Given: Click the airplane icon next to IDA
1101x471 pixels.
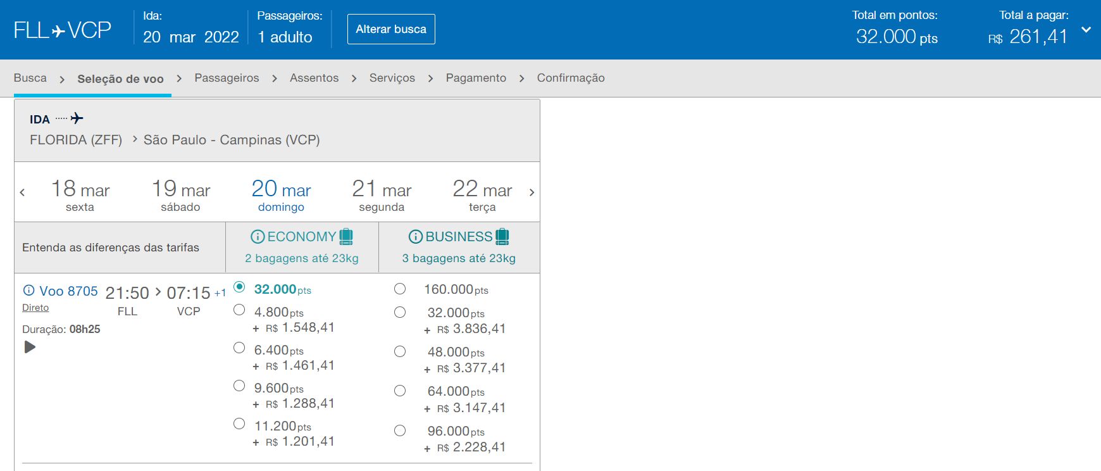Looking at the screenshot, I should (77, 118).
